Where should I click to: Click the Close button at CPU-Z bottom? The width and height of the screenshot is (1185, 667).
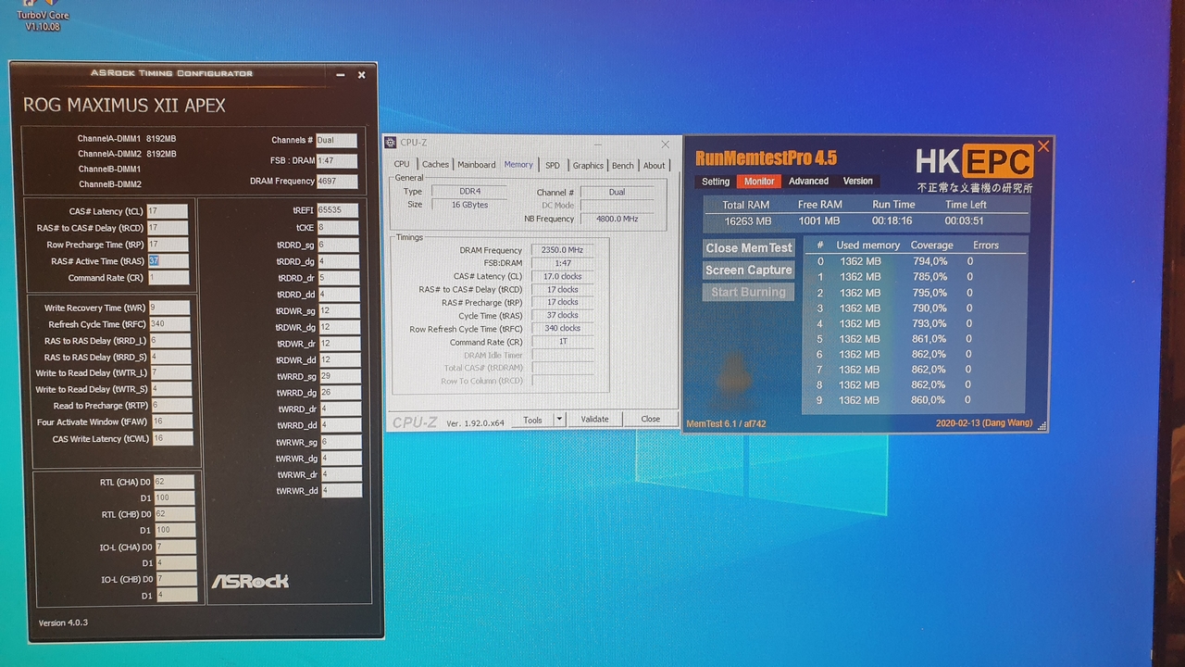(x=651, y=420)
